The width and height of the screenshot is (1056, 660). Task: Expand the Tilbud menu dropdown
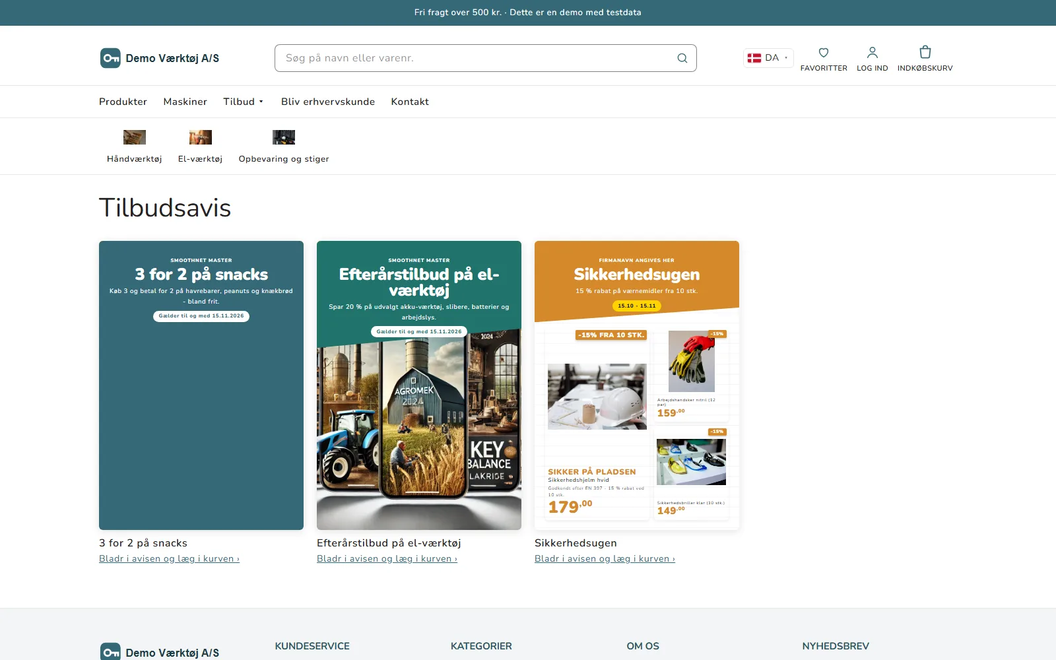(244, 102)
